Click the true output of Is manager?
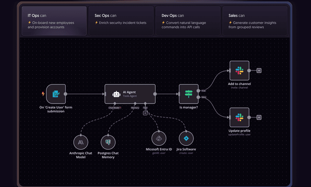The height and width of the screenshot is (187, 311). coord(198,91)
